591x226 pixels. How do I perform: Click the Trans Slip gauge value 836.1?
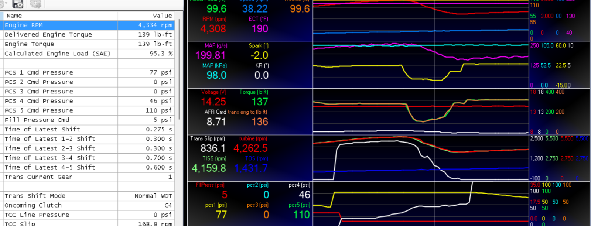click(213, 148)
